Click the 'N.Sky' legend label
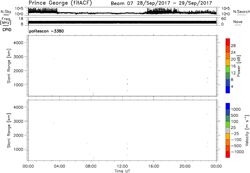This screenshot has height=173, width=250. click(6, 12)
